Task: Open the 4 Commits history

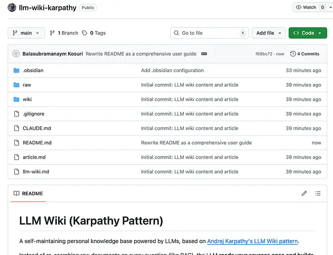Action: pos(304,54)
